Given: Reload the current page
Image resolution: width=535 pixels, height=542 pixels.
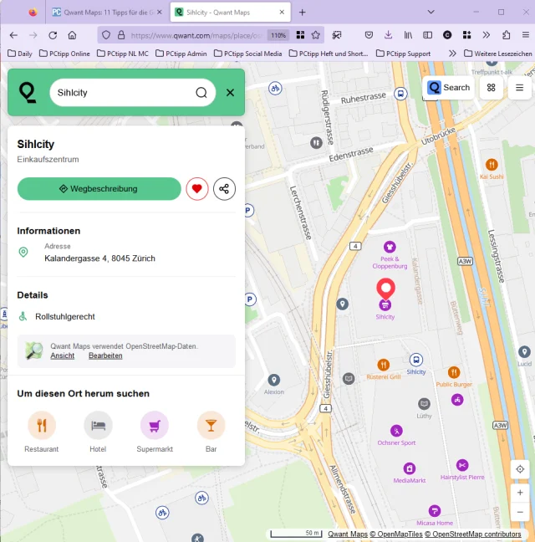Looking at the screenshot, I should 53,35.
